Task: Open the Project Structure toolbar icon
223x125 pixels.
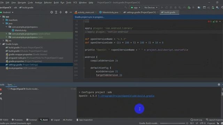Action: coord(199,7)
